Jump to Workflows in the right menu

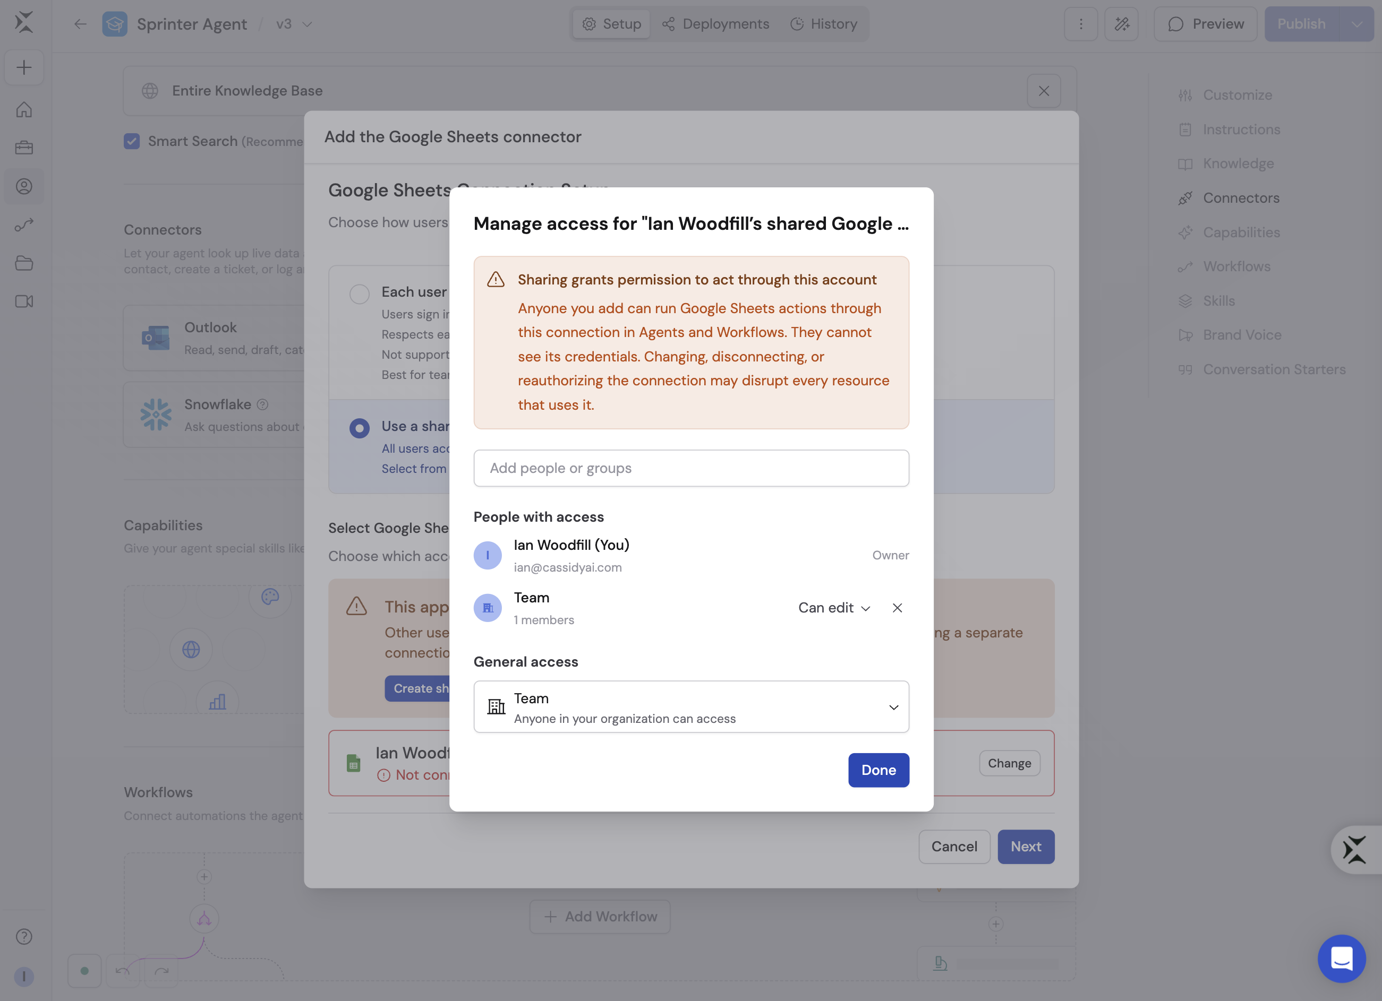pos(1224,266)
